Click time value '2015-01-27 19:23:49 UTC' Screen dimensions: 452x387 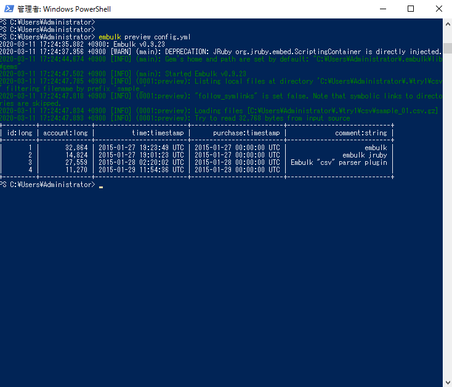[x=141, y=148]
